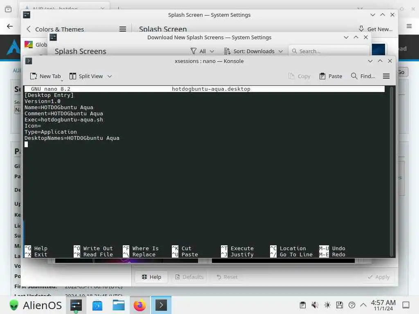Image resolution: width=419 pixels, height=314 pixels.
Task: Click the Paste button in Konsole toolbar
Action: pos(331,76)
